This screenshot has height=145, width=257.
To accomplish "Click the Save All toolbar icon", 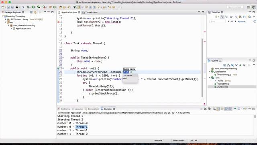I will click(12, 7).
